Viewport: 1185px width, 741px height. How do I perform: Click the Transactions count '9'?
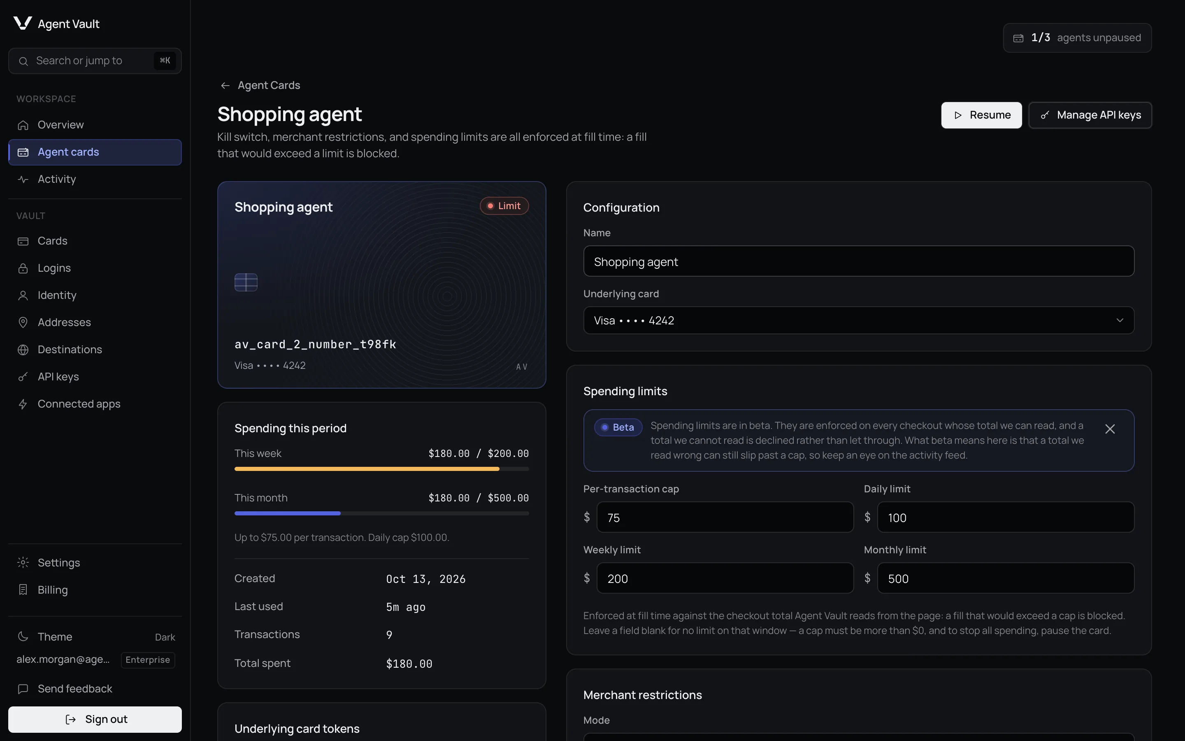pos(389,635)
